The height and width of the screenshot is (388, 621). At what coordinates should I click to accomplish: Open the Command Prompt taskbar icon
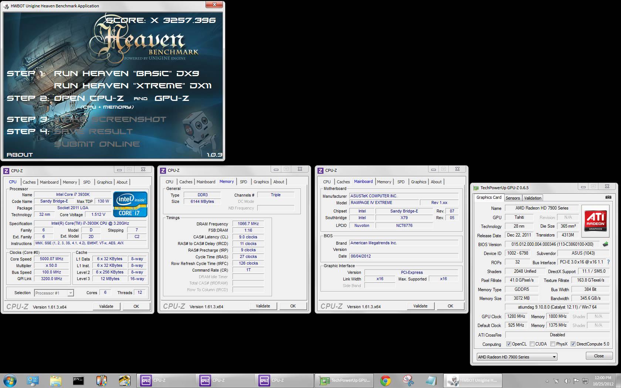78,380
